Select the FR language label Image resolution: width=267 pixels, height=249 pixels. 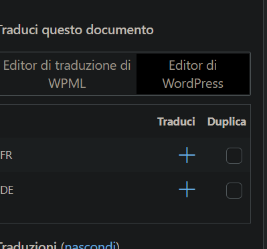6,155
